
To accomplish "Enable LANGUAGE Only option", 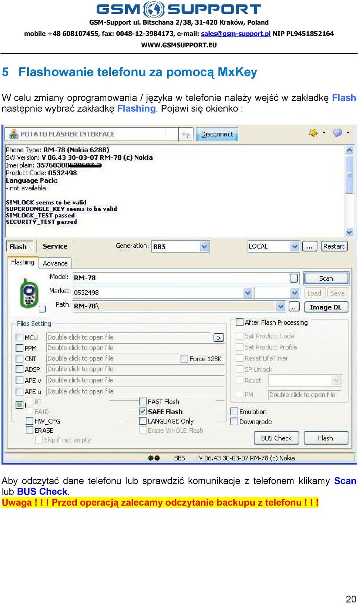I will point(142,421).
